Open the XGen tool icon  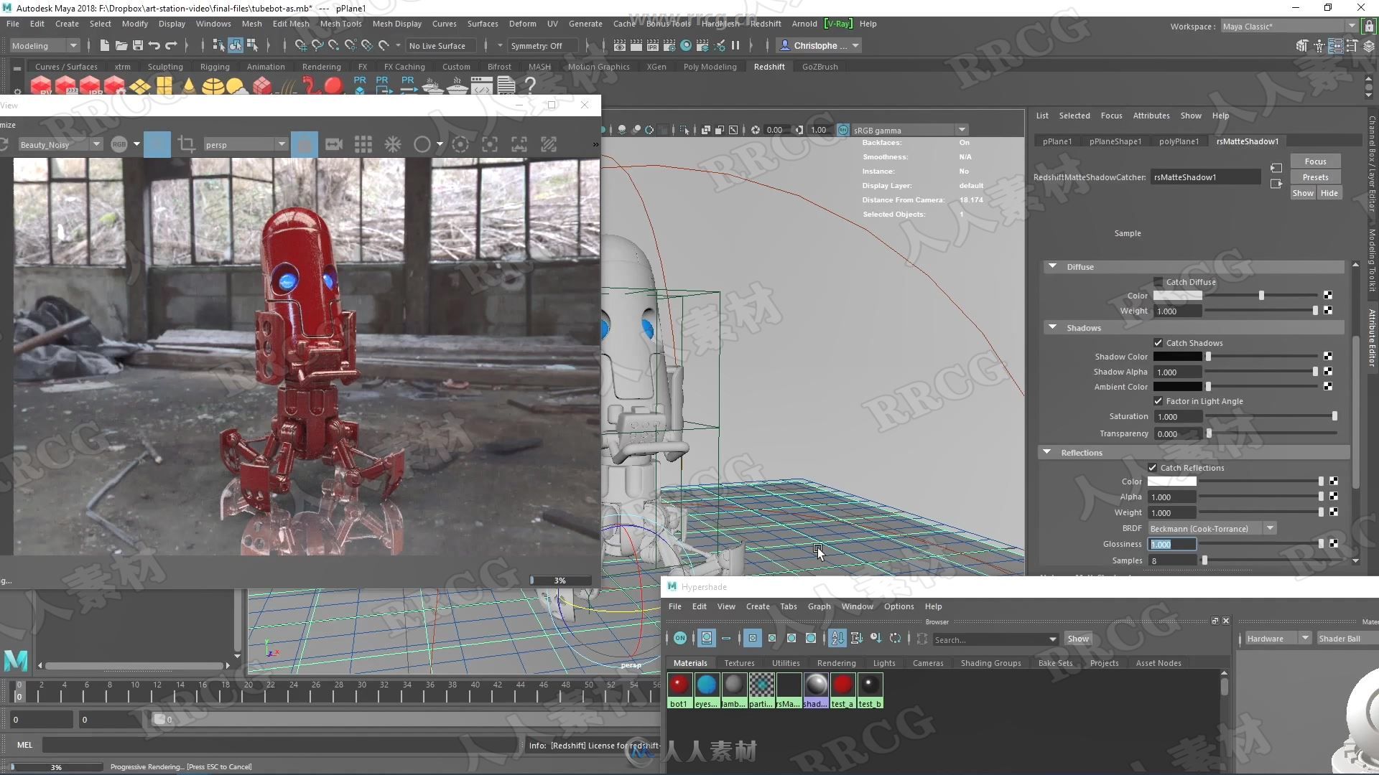(656, 66)
